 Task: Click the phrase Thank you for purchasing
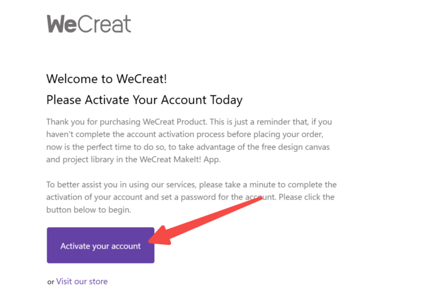93,122
